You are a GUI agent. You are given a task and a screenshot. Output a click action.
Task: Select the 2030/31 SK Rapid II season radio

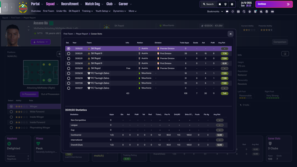[69, 53]
